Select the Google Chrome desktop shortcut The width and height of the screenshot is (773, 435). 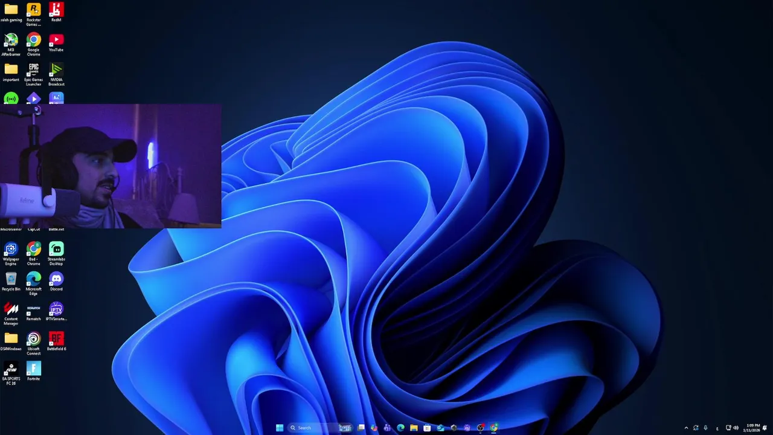[x=34, y=45]
